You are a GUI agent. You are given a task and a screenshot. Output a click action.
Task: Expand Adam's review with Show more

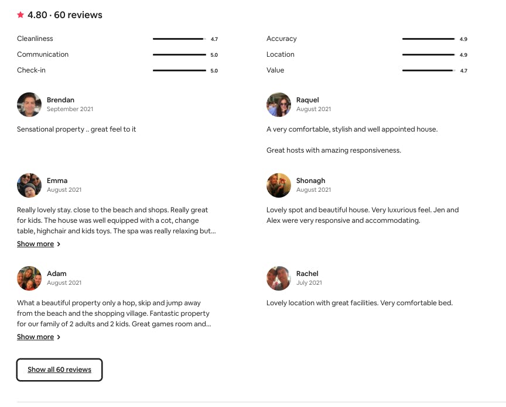click(35, 337)
